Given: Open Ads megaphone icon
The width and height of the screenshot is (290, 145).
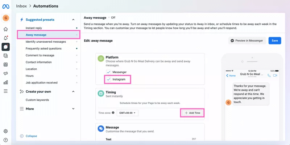Looking at the screenshot, I should point(6,73).
